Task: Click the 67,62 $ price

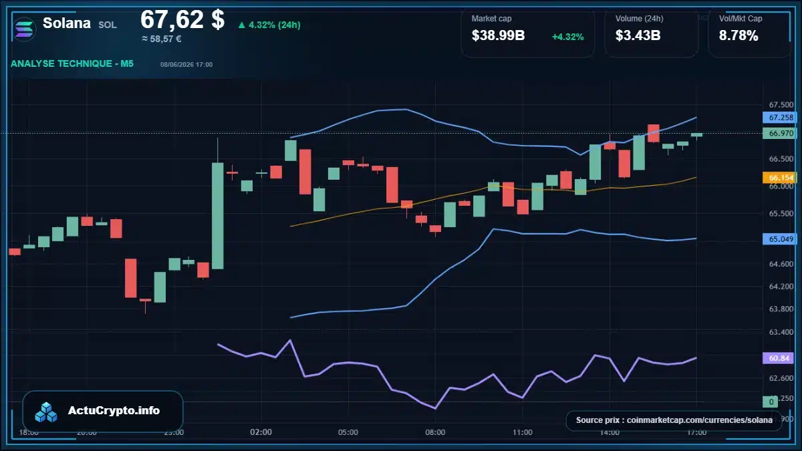Action: coord(182,19)
